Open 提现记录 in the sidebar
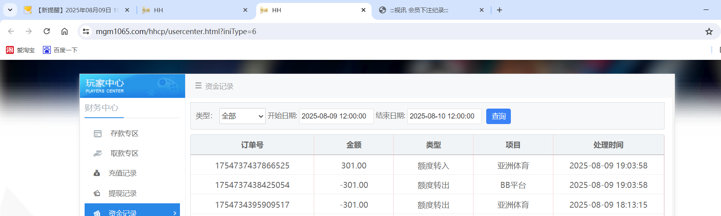The width and height of the screenshot is (721, 216). click(122, 193)
